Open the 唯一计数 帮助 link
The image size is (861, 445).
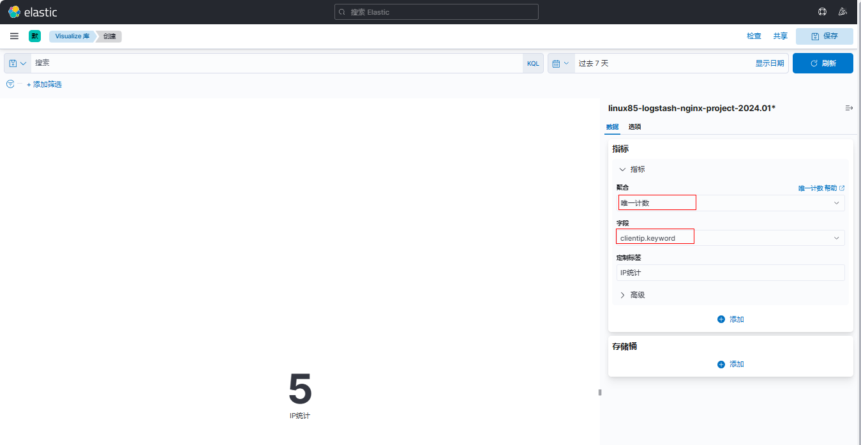pos(821,188)
